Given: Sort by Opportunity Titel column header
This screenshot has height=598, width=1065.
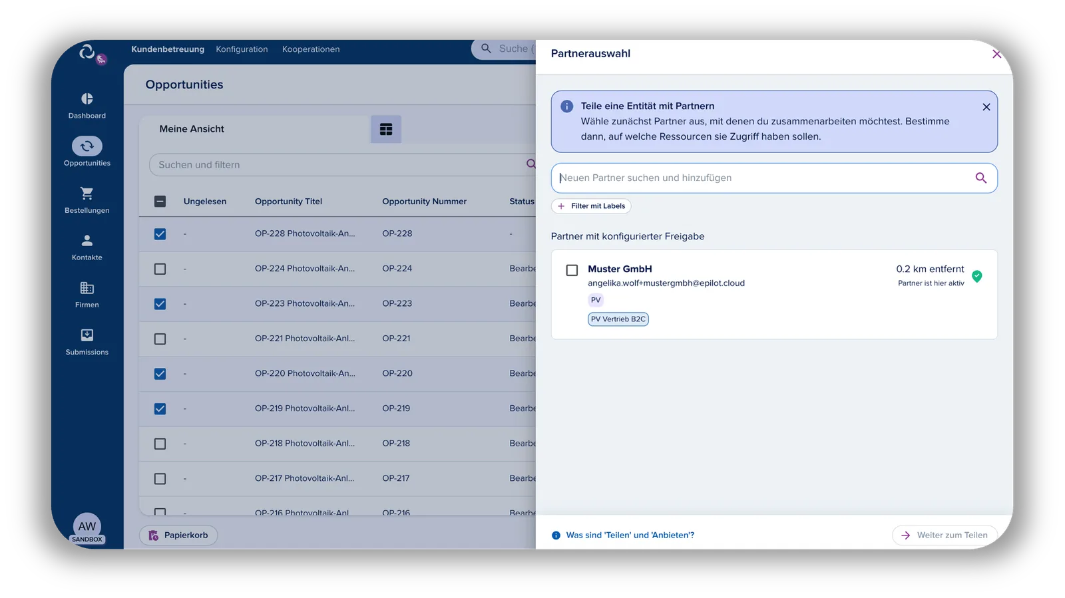Looking at the screenshot, I should (x=288, y=202).
